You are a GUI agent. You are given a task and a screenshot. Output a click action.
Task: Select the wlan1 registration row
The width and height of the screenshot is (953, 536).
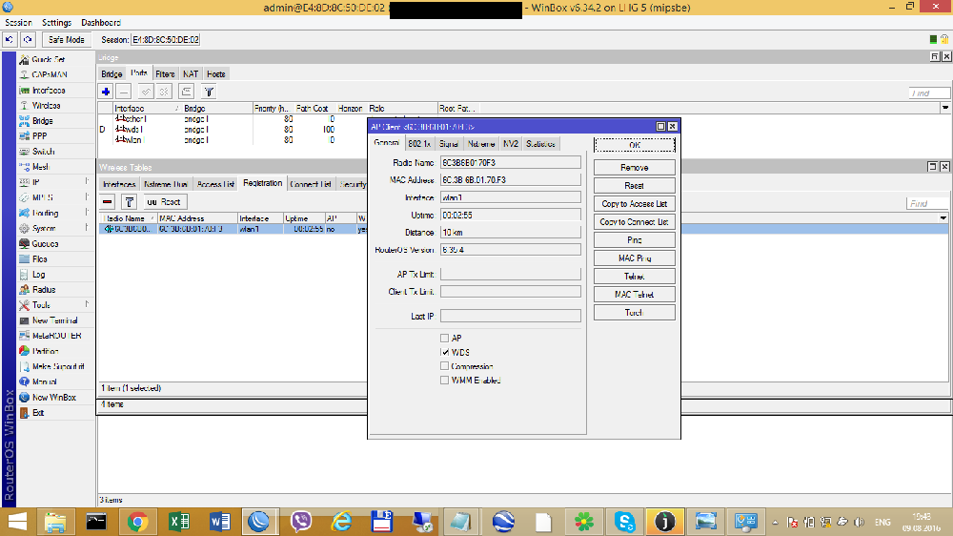point(522,229)
